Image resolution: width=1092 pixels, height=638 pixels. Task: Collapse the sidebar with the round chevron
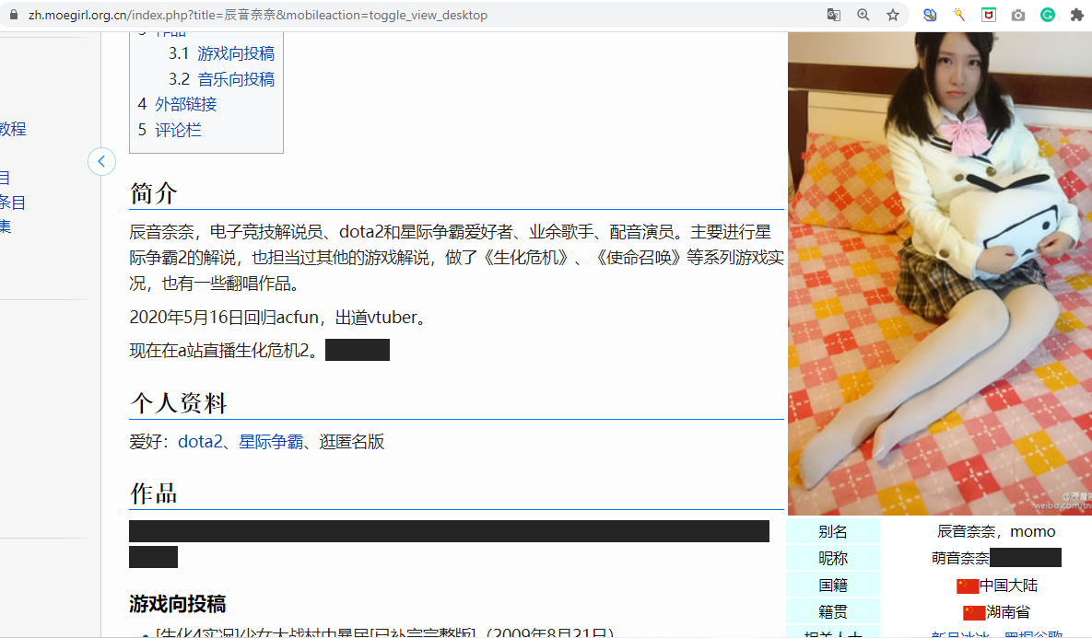pos(101,162)
